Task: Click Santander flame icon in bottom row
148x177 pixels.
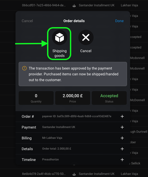Action: tap(74, 174)
